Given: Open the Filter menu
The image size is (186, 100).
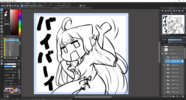Looking at the screenshot, I should click(21, 3).
